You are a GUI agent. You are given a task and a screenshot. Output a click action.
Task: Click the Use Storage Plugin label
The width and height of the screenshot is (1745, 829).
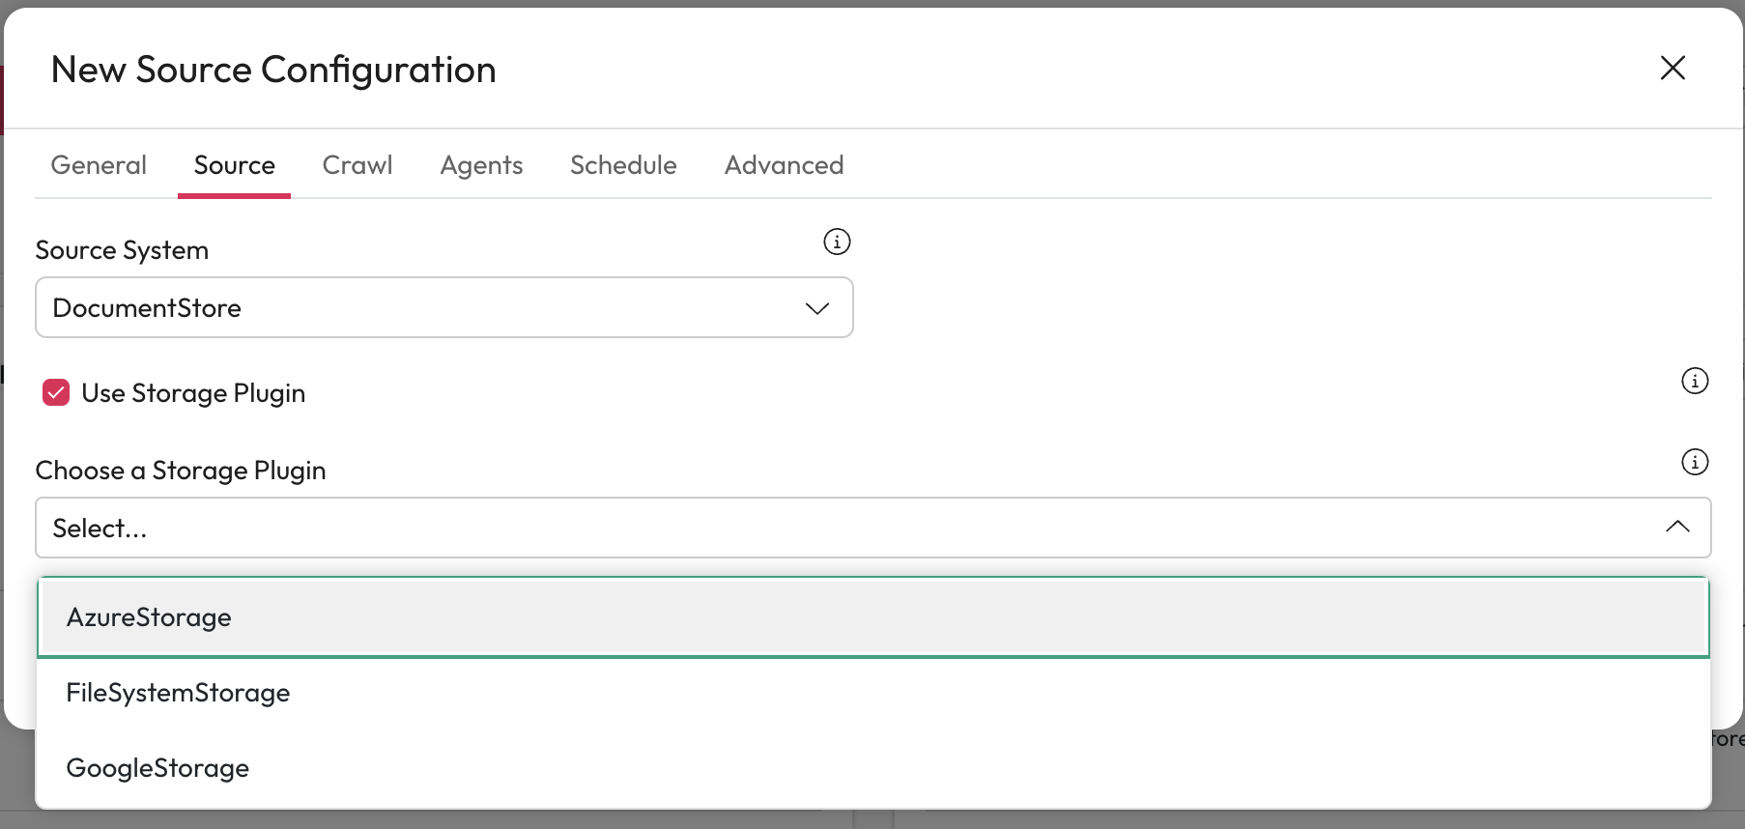[193, 393]
